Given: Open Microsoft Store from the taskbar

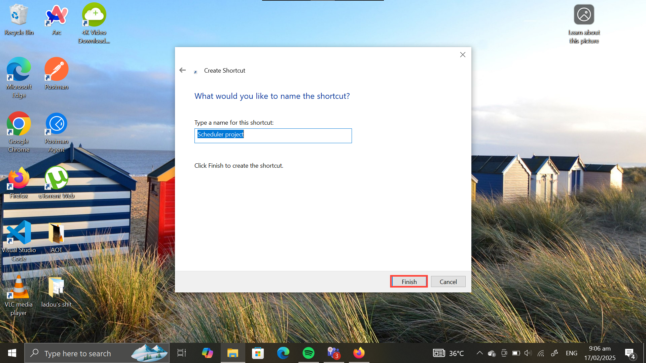Looking at the screenshot, I should [x=258, y=353].
